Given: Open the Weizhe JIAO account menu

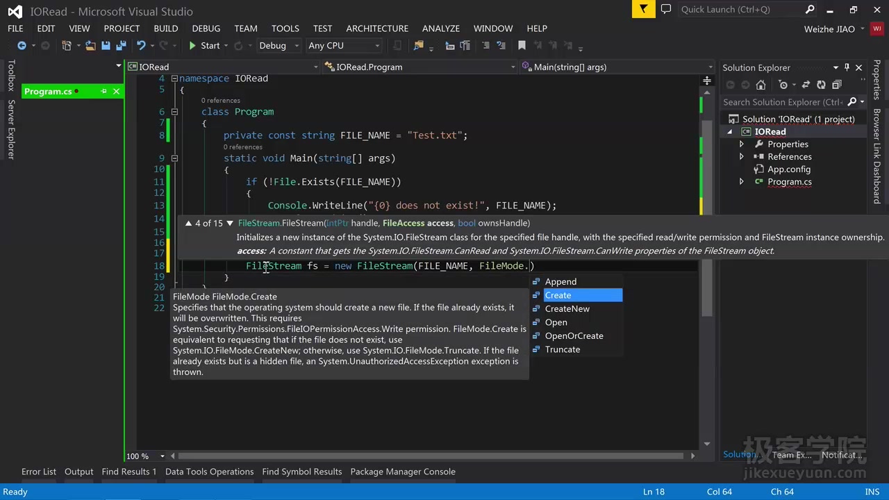Looking at the screenshot, I should tap(834, 29).
